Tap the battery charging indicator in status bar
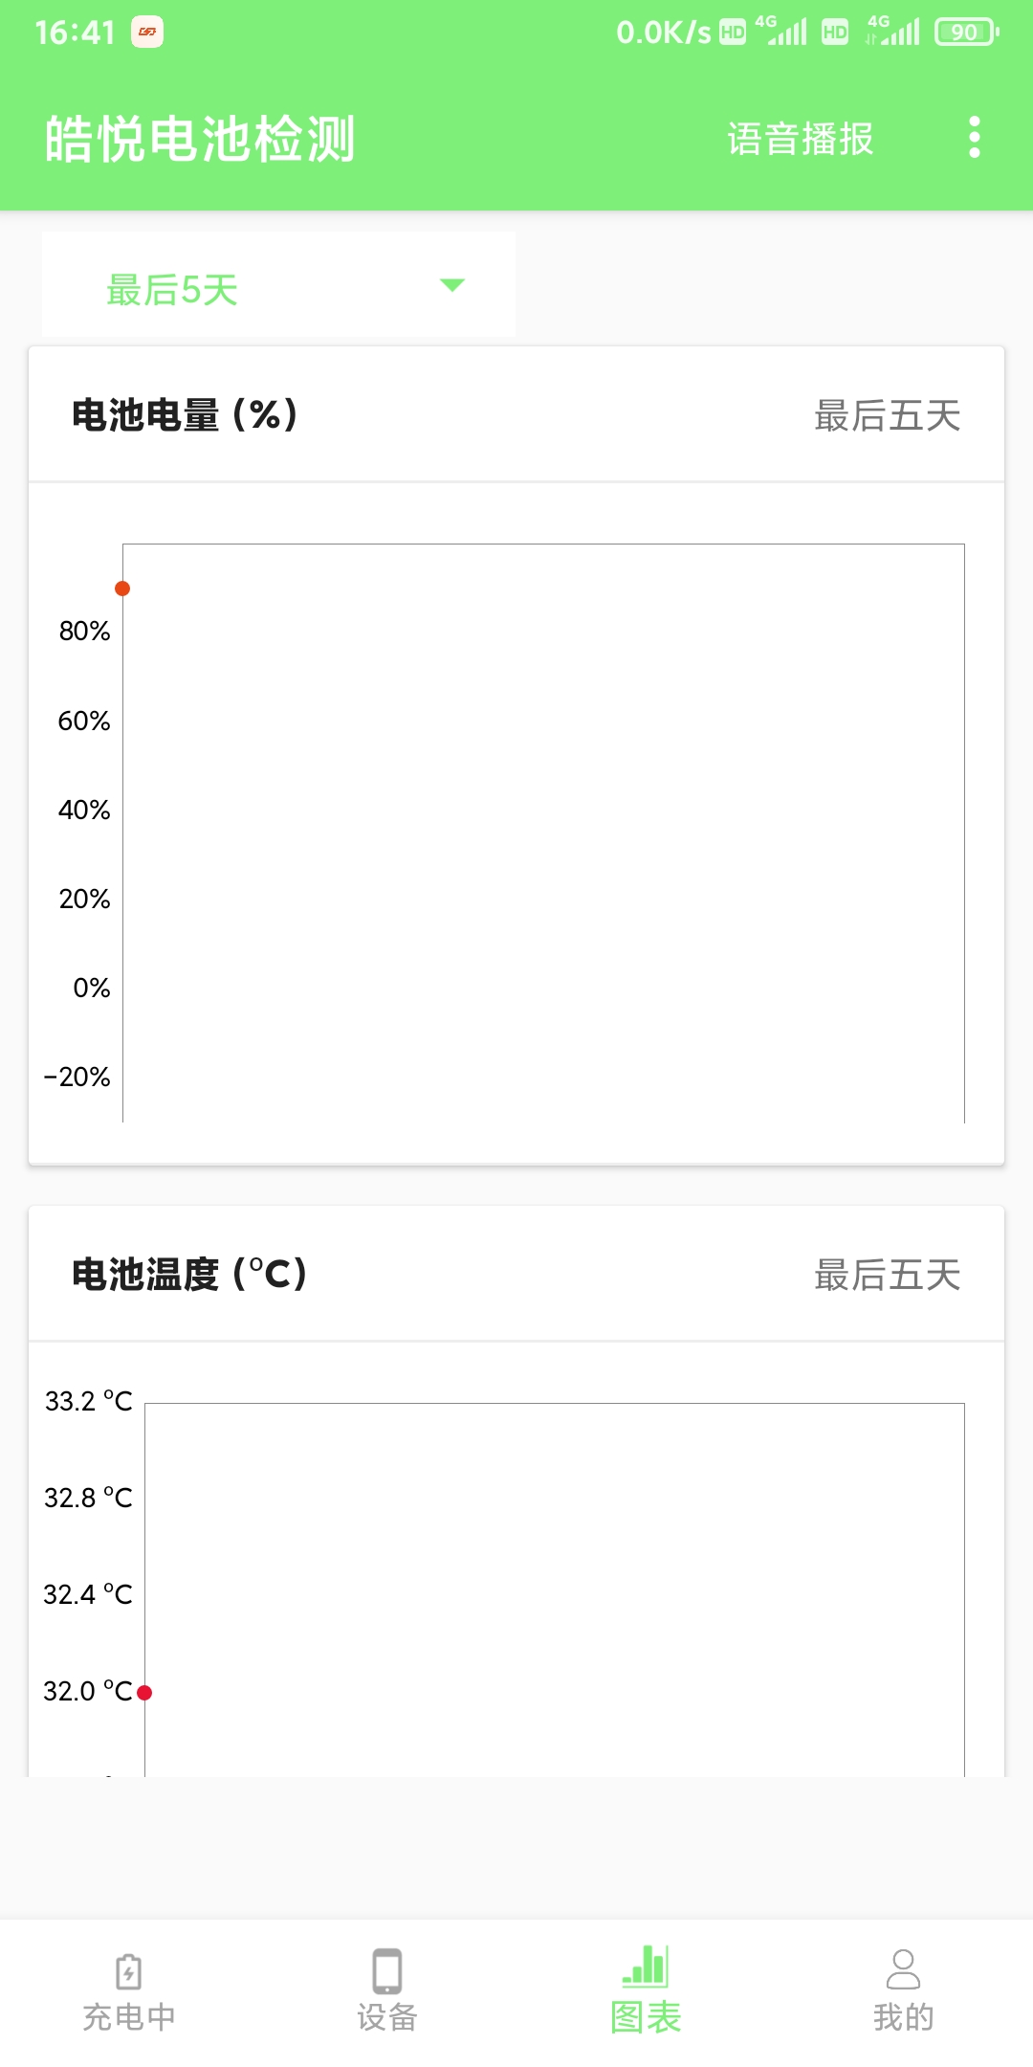The image size is (1033, 2067). (145, 31)
